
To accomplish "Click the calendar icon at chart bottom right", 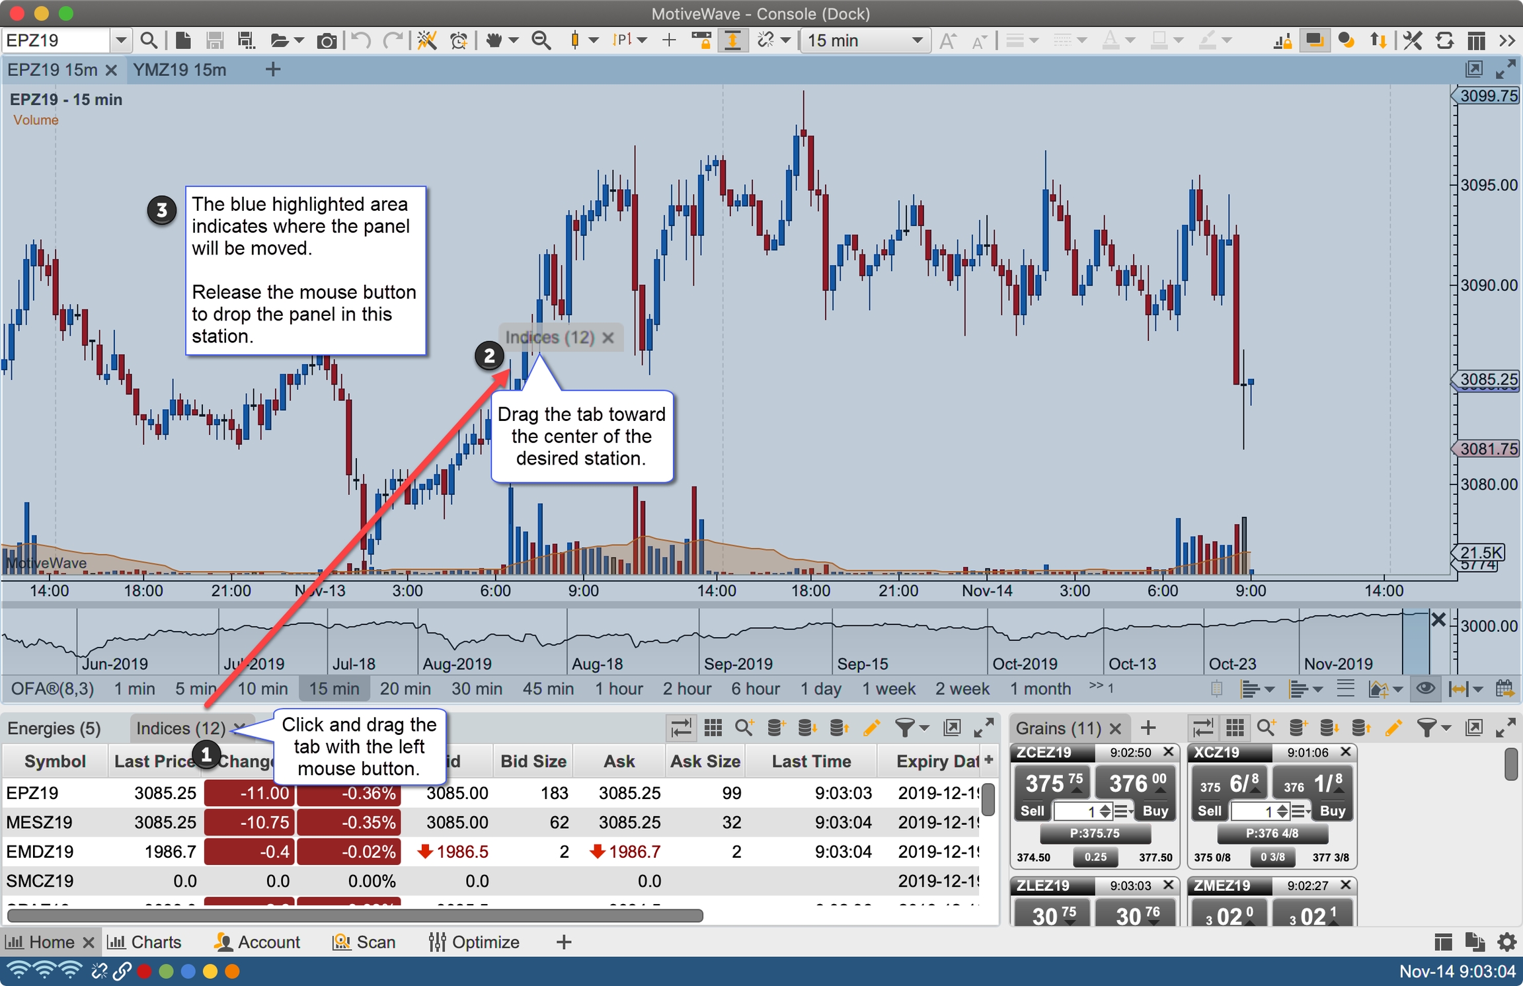I will pos(1505,689).
